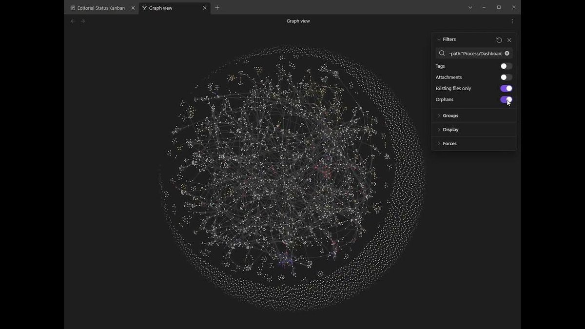585x329 pixels.
Task: Click the window options chevron in the title bar
Action: pyautogui.click(x=469, y=7)
